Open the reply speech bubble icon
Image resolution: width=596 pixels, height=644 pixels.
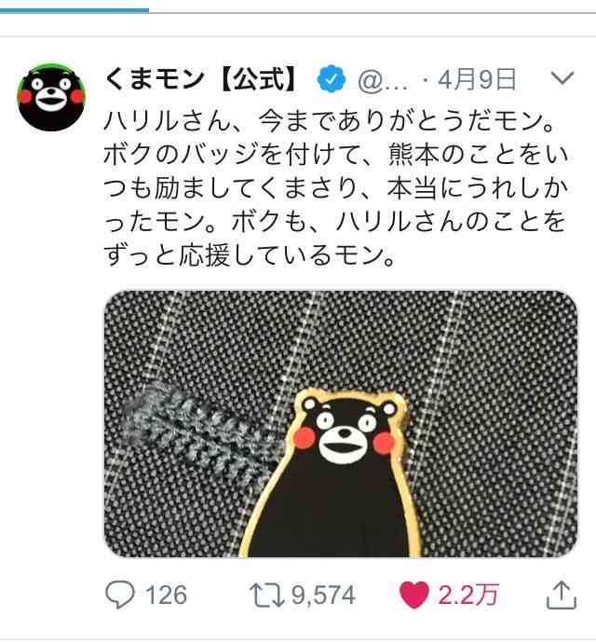click(x=120, y=595)
